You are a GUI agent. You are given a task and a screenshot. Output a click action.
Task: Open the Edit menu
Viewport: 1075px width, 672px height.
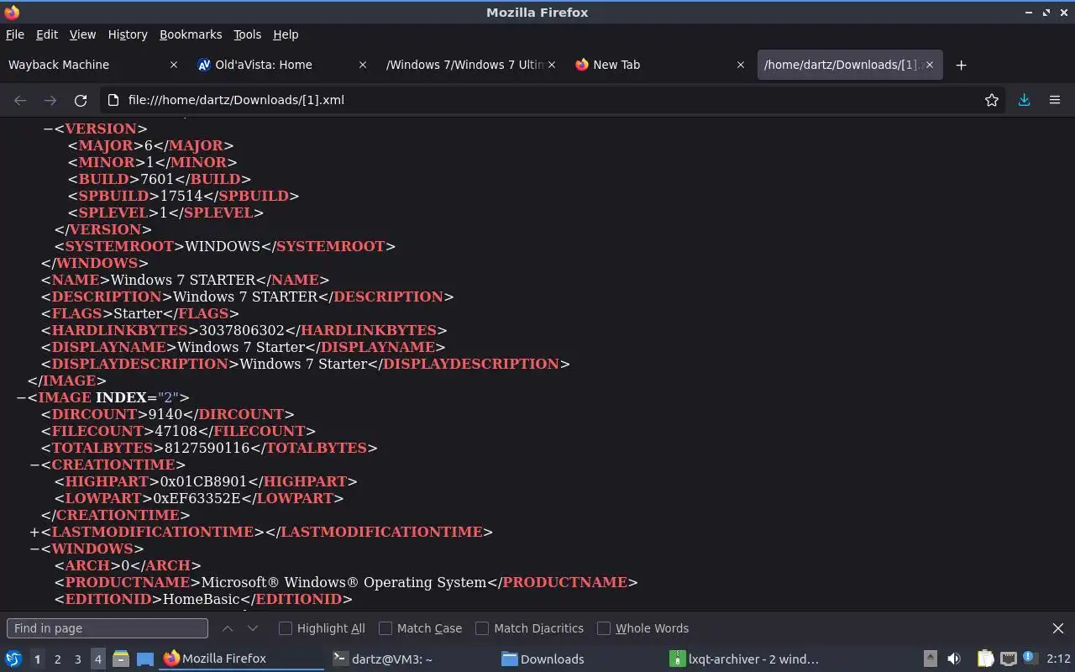(x=47, y=34)
